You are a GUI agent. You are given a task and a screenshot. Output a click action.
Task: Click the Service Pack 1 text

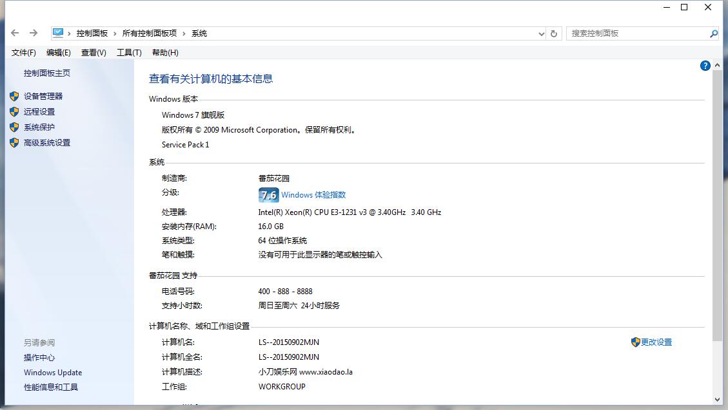[x=185, y=145]
